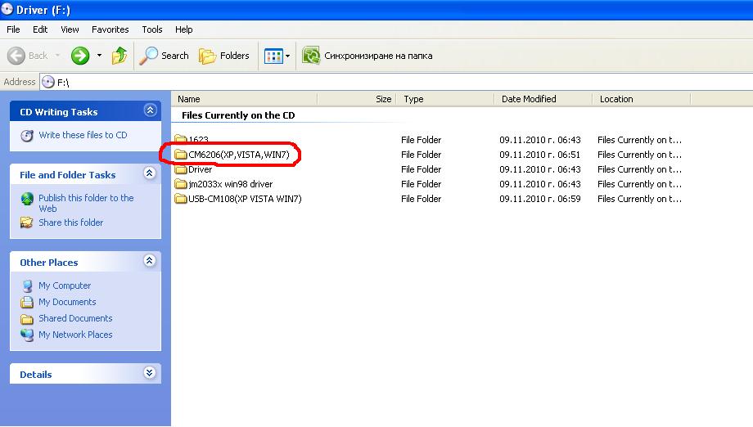The image size is (753, 427).
Task: Click the My Computer icon
Action: (27, 286)
